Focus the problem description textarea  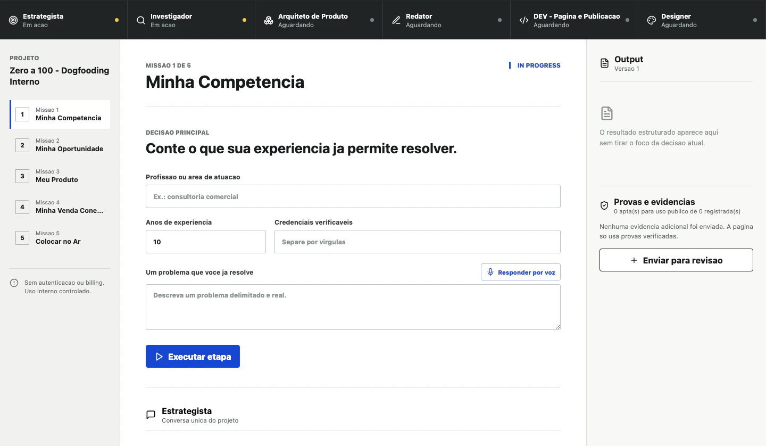pyautogui.click(x=353, y=307)
